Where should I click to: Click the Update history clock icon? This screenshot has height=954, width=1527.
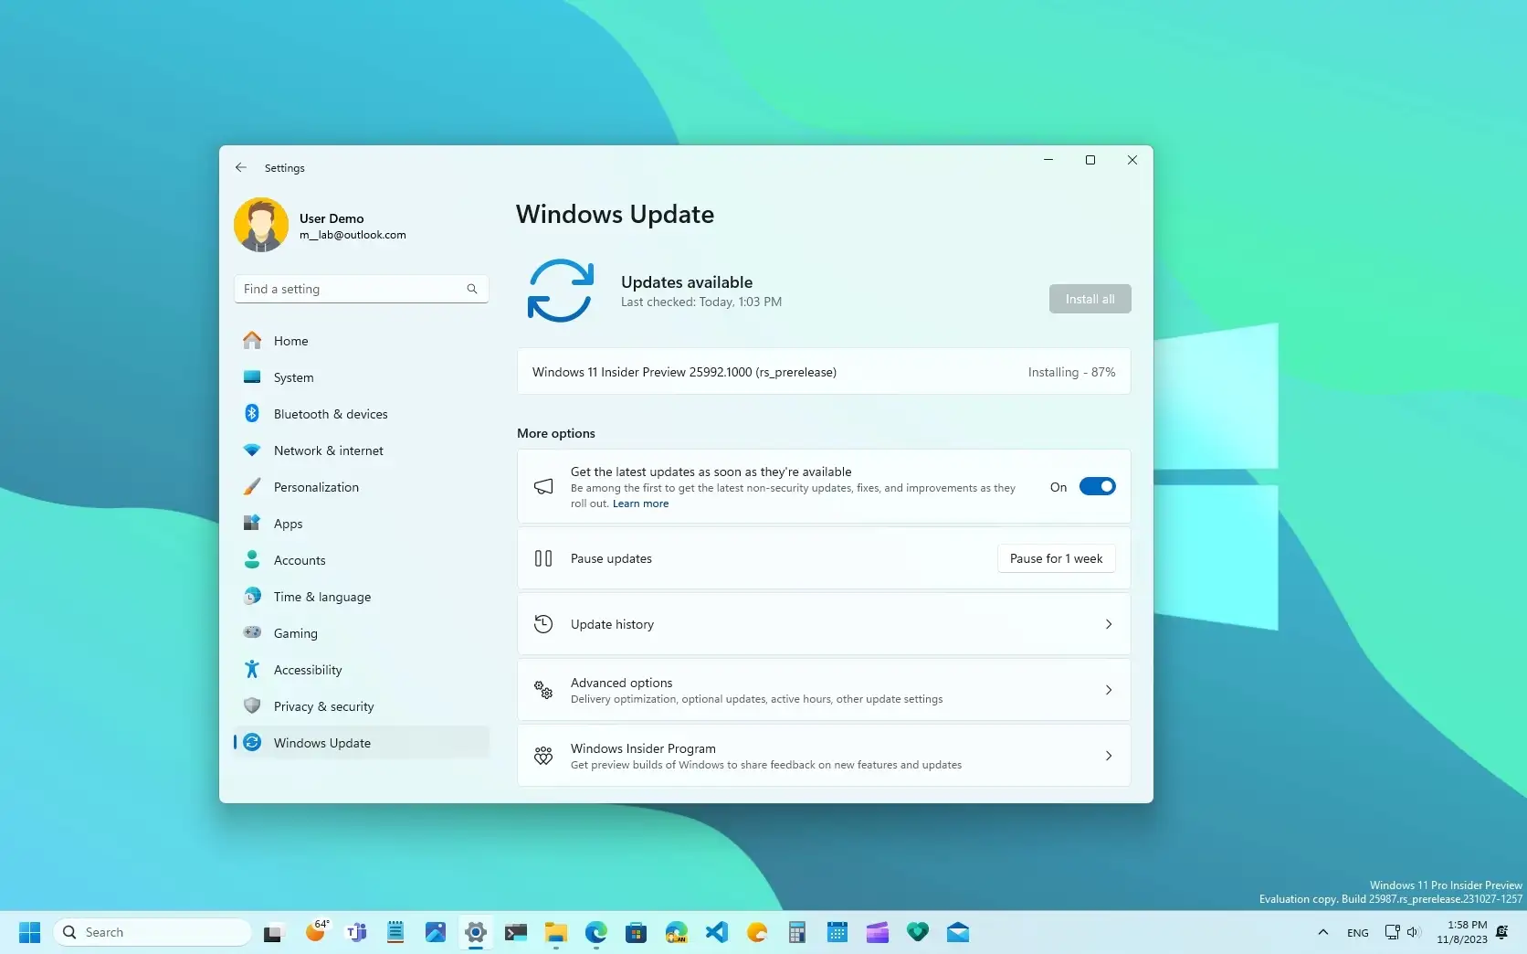542,623
